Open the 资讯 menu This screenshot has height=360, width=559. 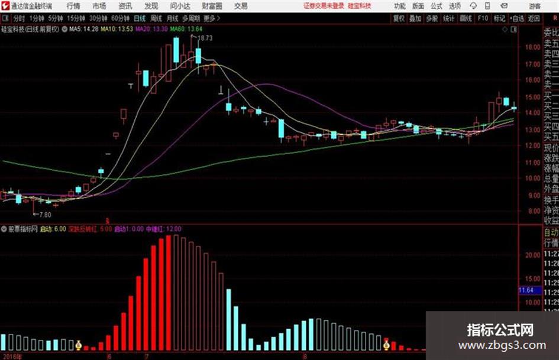125,6
